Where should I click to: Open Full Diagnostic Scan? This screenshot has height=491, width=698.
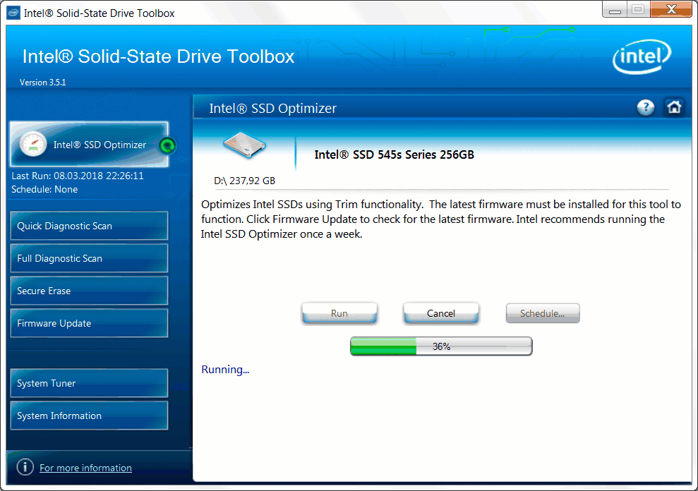tap(89, 258)
